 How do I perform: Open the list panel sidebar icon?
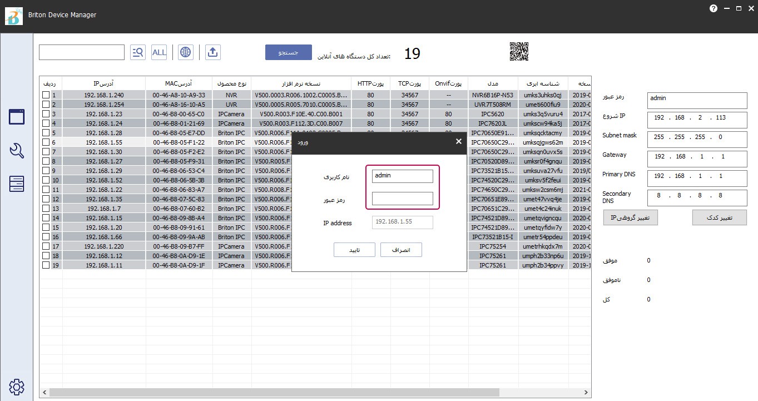tap(17, 184)
